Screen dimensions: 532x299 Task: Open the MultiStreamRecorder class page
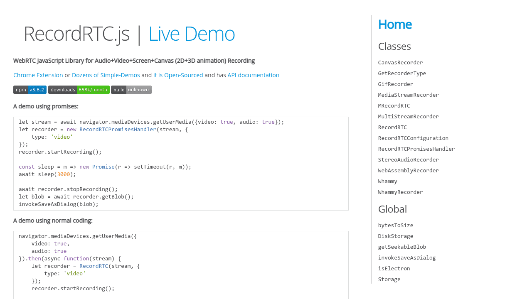(x=409, y=117)
